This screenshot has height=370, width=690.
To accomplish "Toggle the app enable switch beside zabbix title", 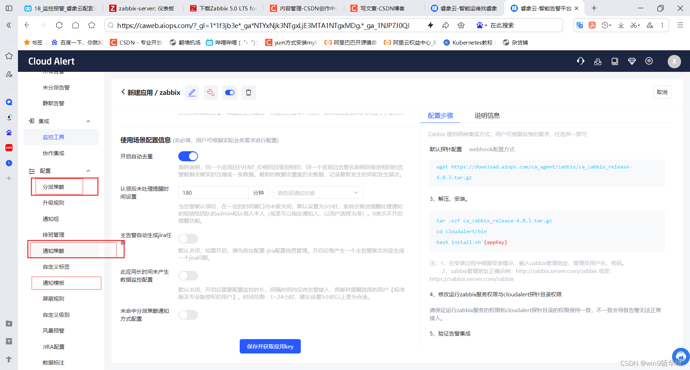I will click(230, 93).
